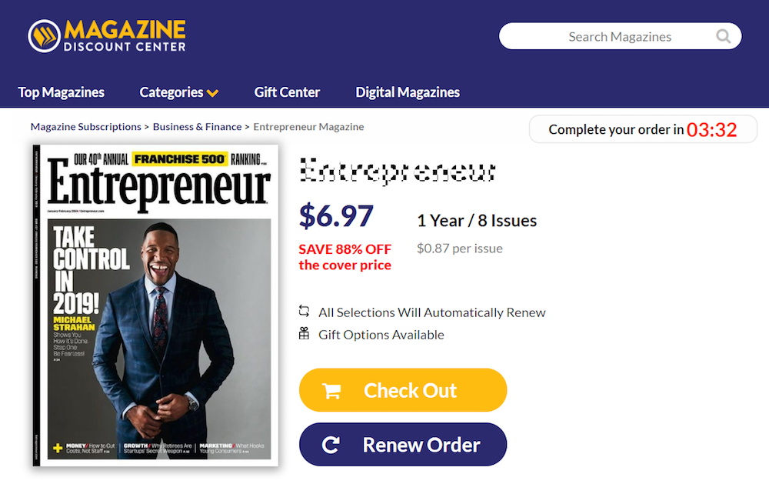
Task: Click the search magnifier icon
Action: pyautogui.click(x=723, y=36)
